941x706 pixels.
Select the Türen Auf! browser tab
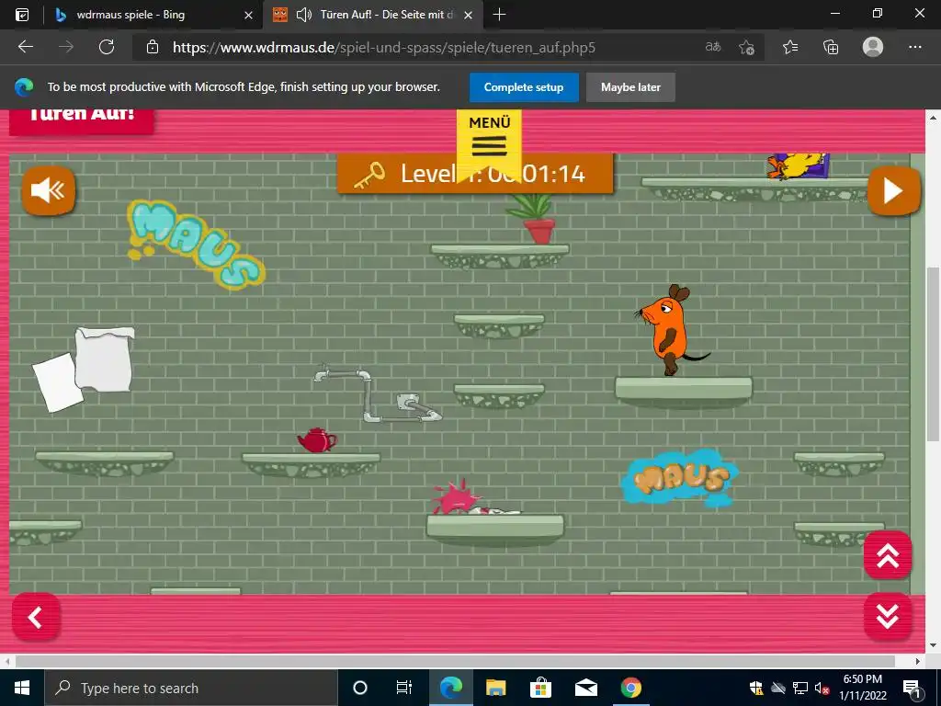(x=371, y=15)
